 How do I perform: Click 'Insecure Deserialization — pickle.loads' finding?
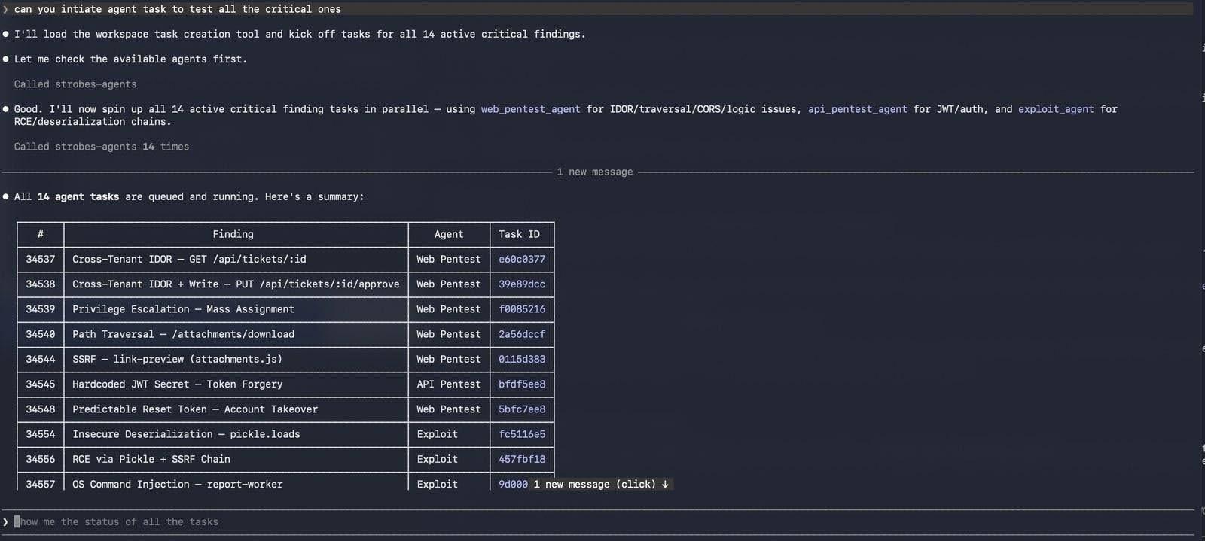pos(186,434)
